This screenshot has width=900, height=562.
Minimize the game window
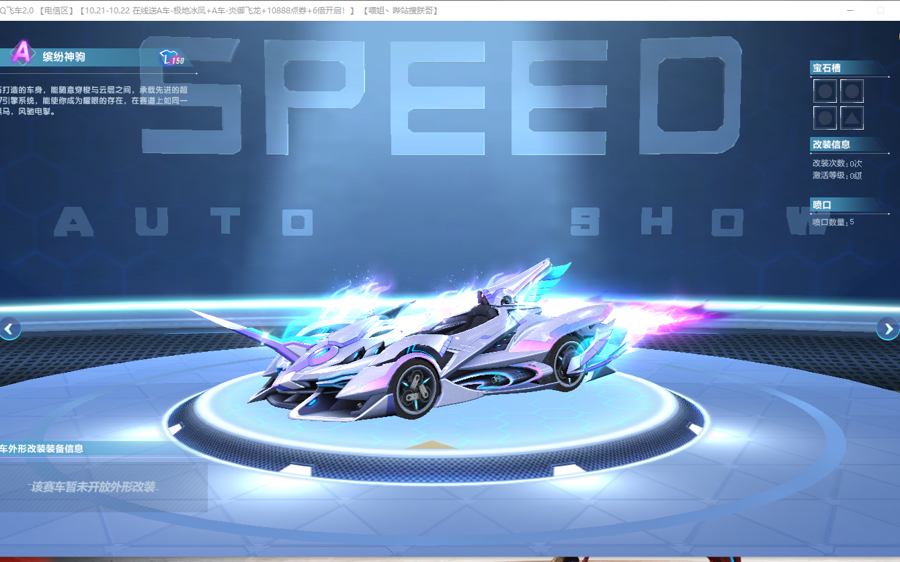pyautogui.click(x=851, y=11)
